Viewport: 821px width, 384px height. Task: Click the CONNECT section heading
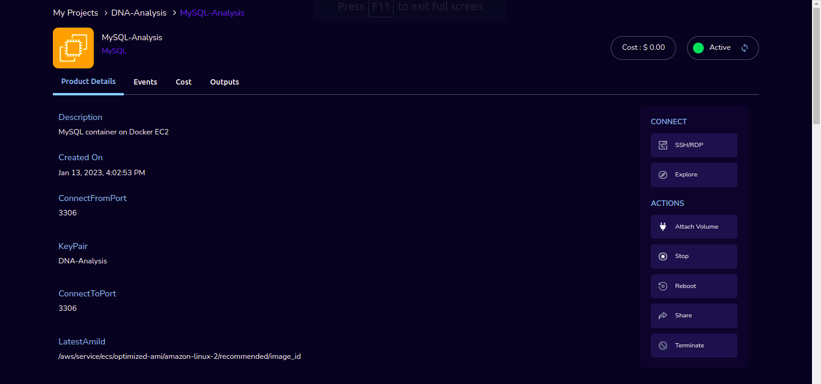point(669,122)
